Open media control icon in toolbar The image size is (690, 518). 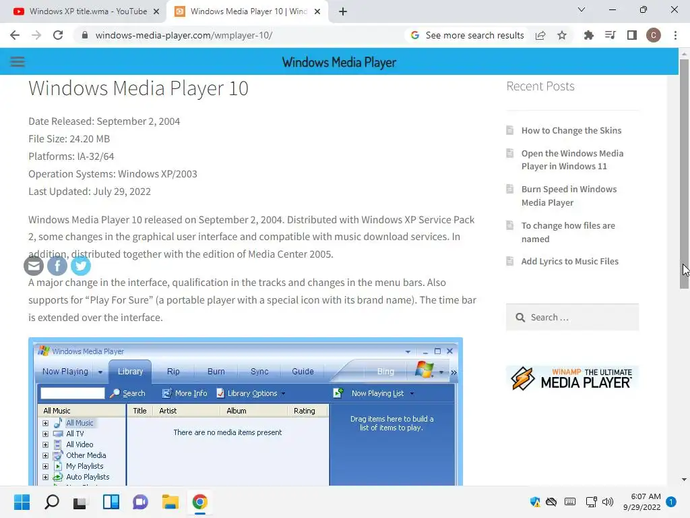(610, 35)
